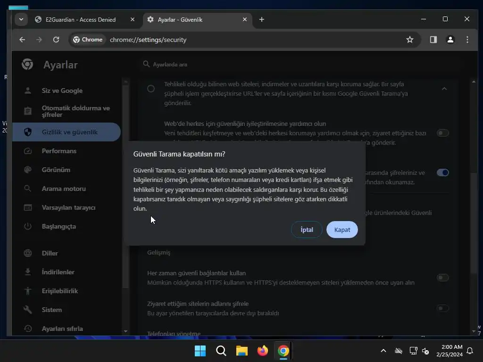Open the Chrome three-dot menu
Viewport: 483px width, 362px height.
pyautogui.click(x=467, y=40)
